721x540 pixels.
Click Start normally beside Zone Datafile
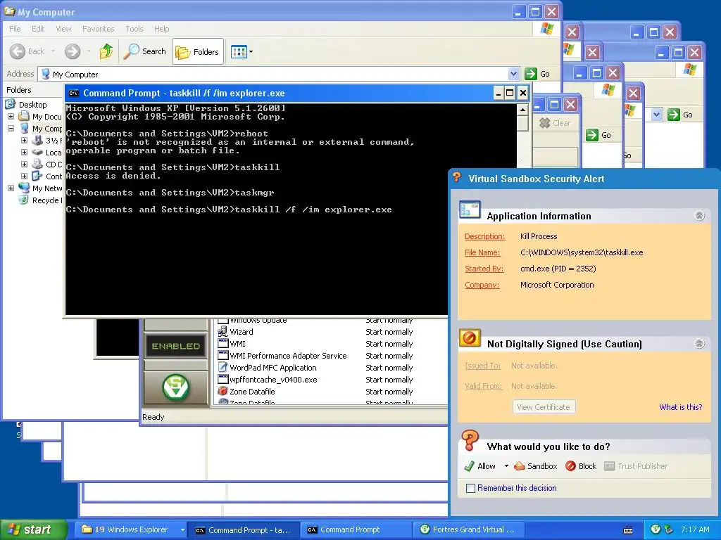click(389, 392)
